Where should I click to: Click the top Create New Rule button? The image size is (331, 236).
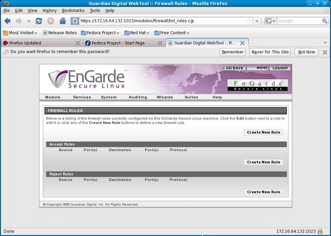[x=264, y=132]
